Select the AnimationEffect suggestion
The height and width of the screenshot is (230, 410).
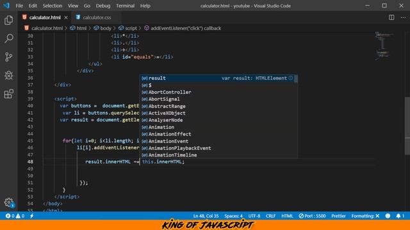tap(217, 134)
